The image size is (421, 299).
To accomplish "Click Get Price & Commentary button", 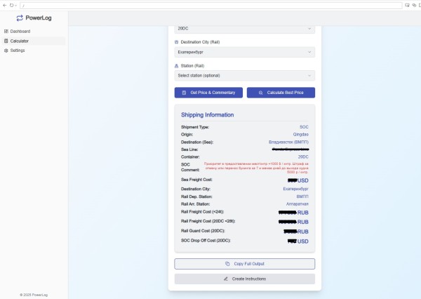I will point(208,93).
